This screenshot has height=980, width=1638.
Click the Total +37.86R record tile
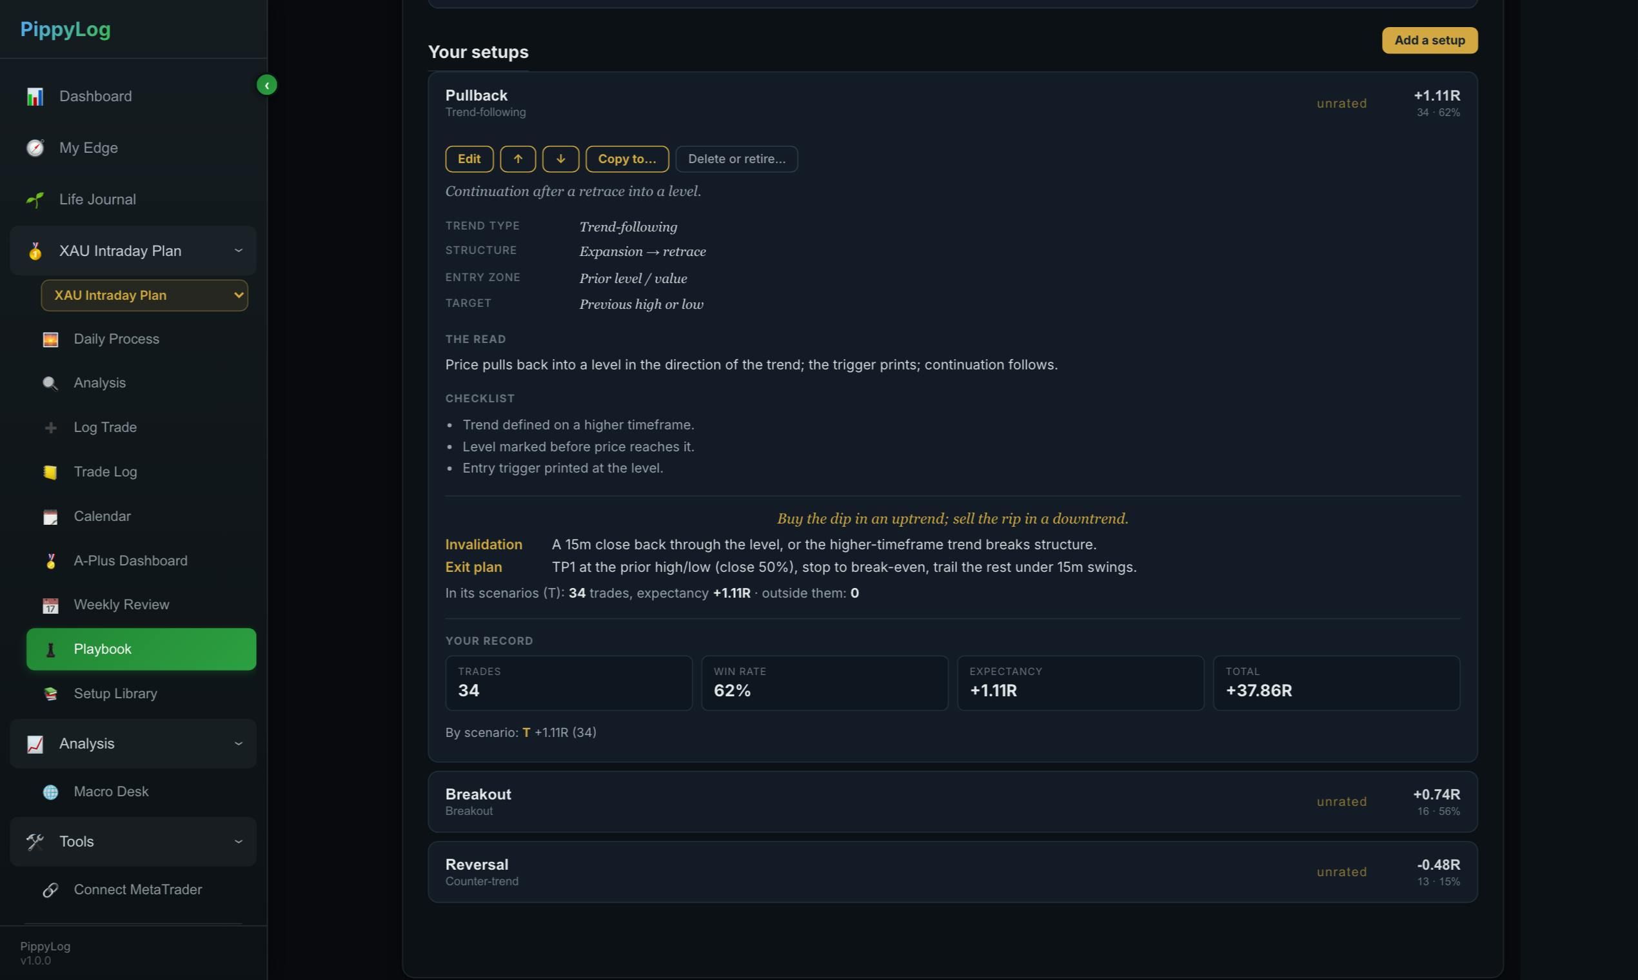click(1336, 683)
